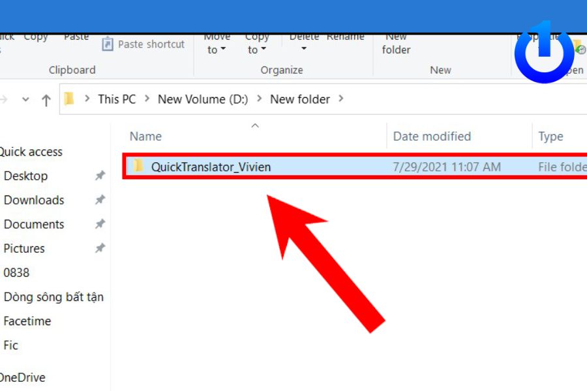Open recent locations dropdown arrow

[25, 100]
